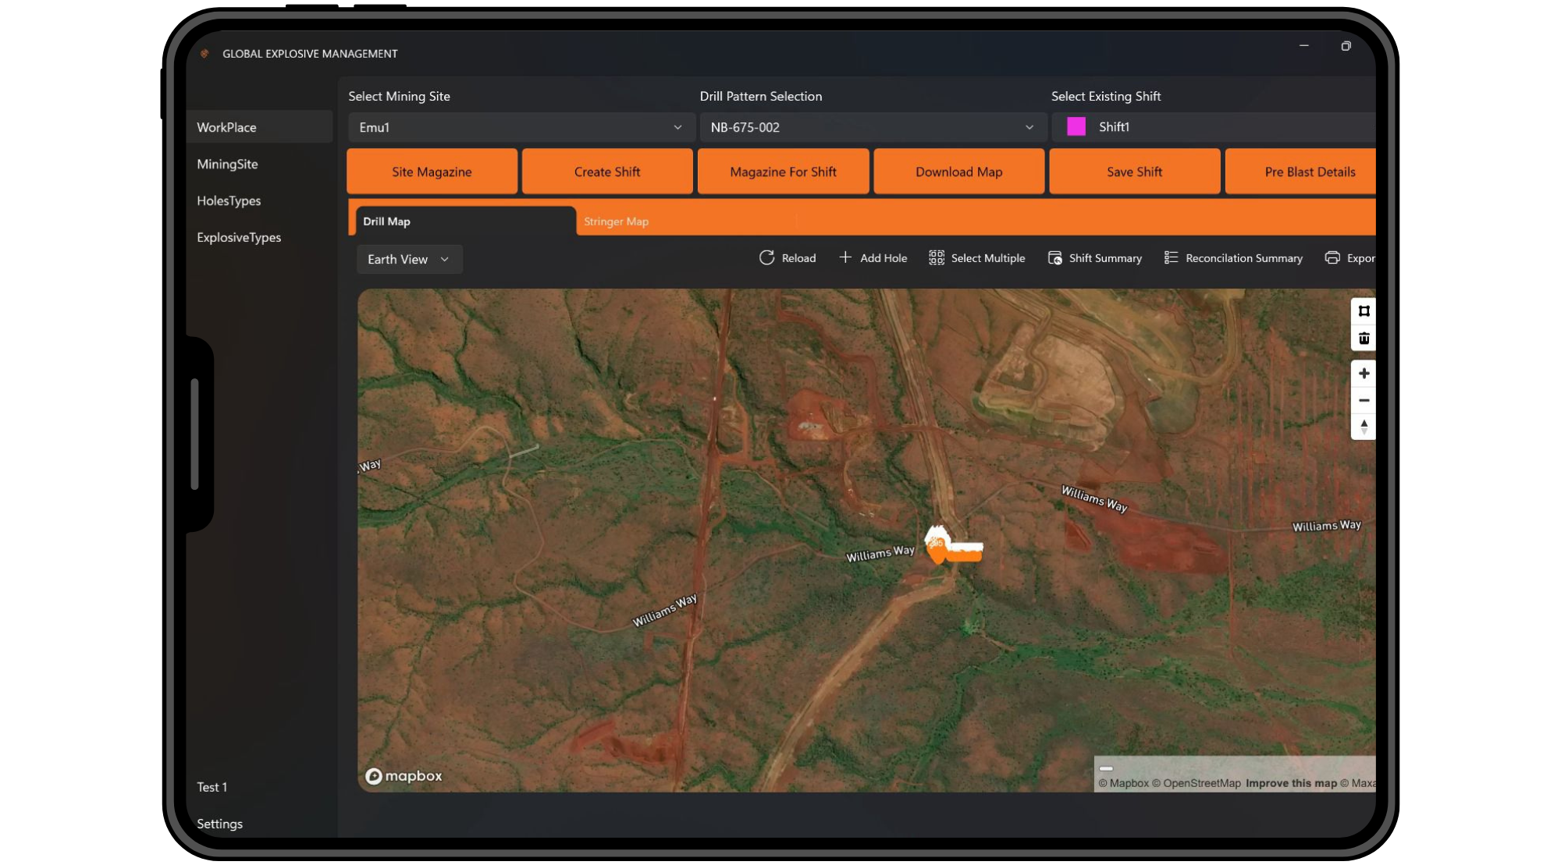The width and height of the screenshot is (1561, 865).
Task: Open Shift Summary via its toolbar icon
Action: [x=1054, y=257]
